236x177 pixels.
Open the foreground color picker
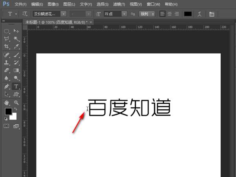coord(8,111)
